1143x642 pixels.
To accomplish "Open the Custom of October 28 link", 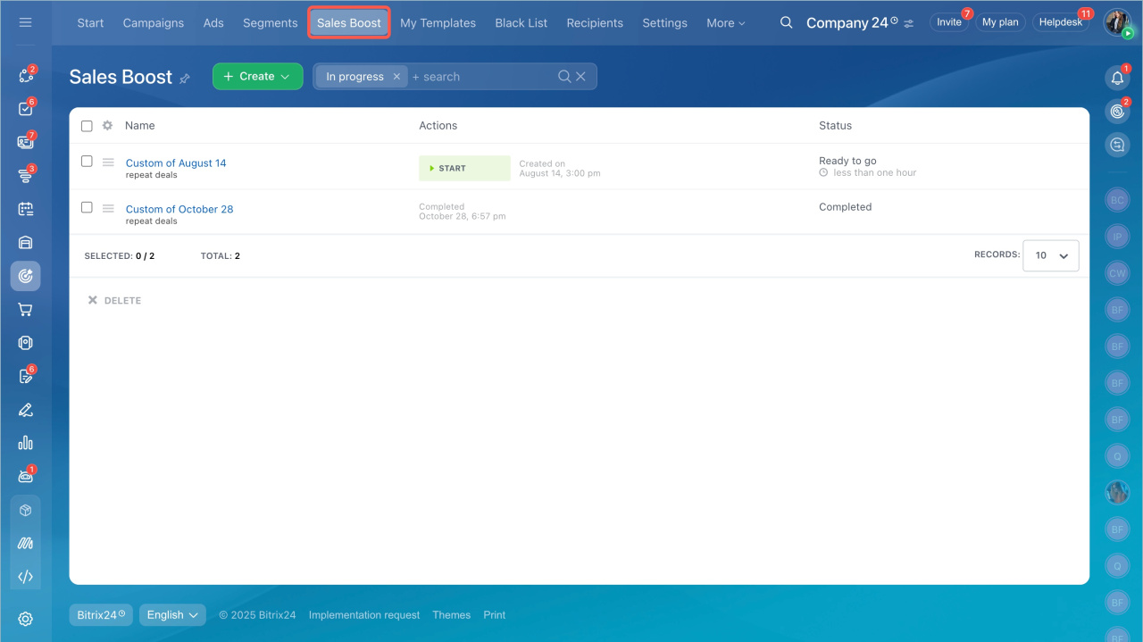I will (x=179, y=209).
